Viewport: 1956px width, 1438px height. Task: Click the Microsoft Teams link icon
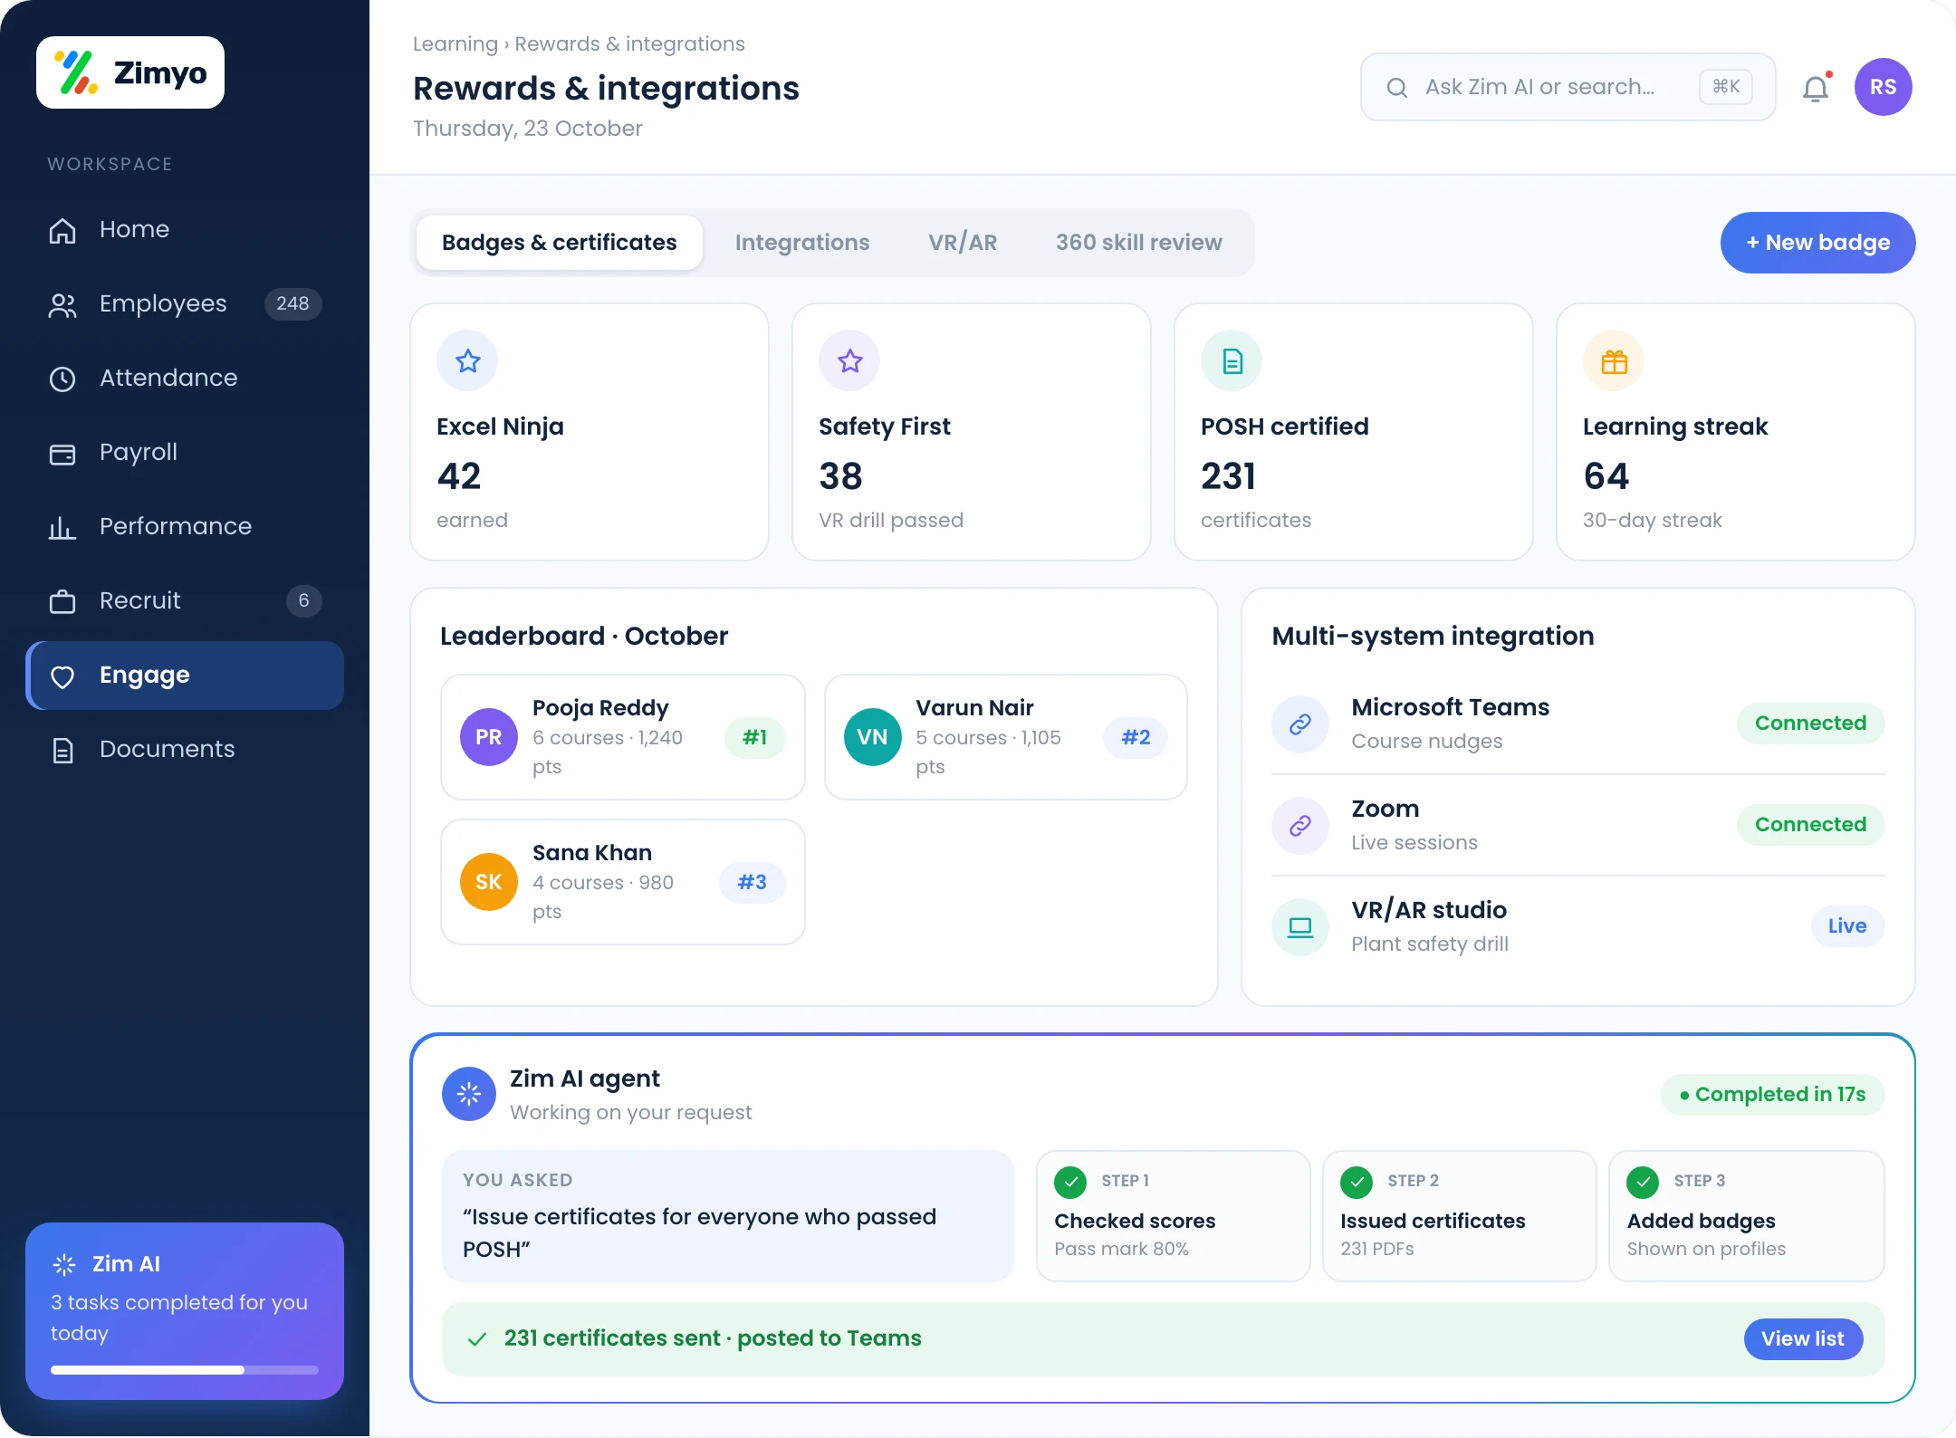click(x=1300, y=724)
